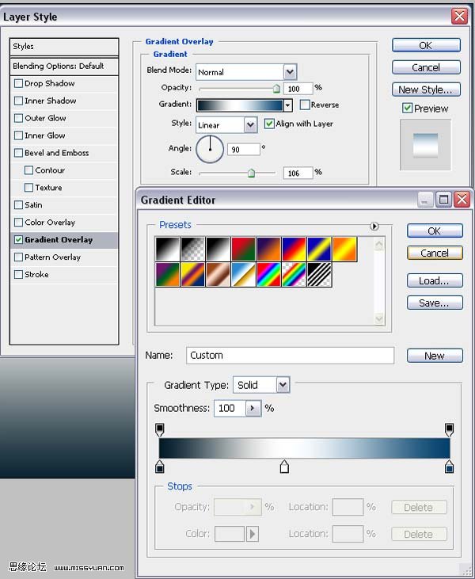Open the gradient picker dropdown arrow
The width and height of the screenshot is (475, 579).
pos(288,105)
